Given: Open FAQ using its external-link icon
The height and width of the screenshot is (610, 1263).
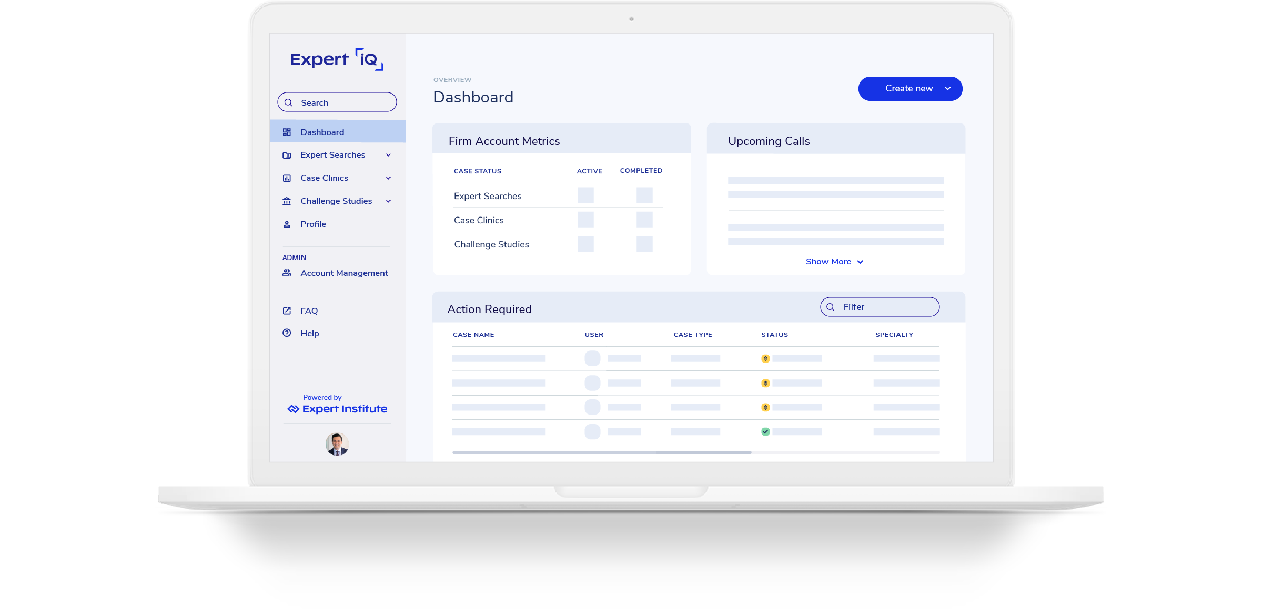Looking at the screenshot, I should (x=287, y=311).
